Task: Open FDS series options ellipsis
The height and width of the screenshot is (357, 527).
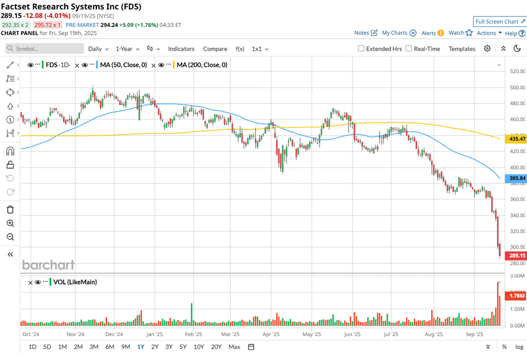Action: click(x=38, y=64)
